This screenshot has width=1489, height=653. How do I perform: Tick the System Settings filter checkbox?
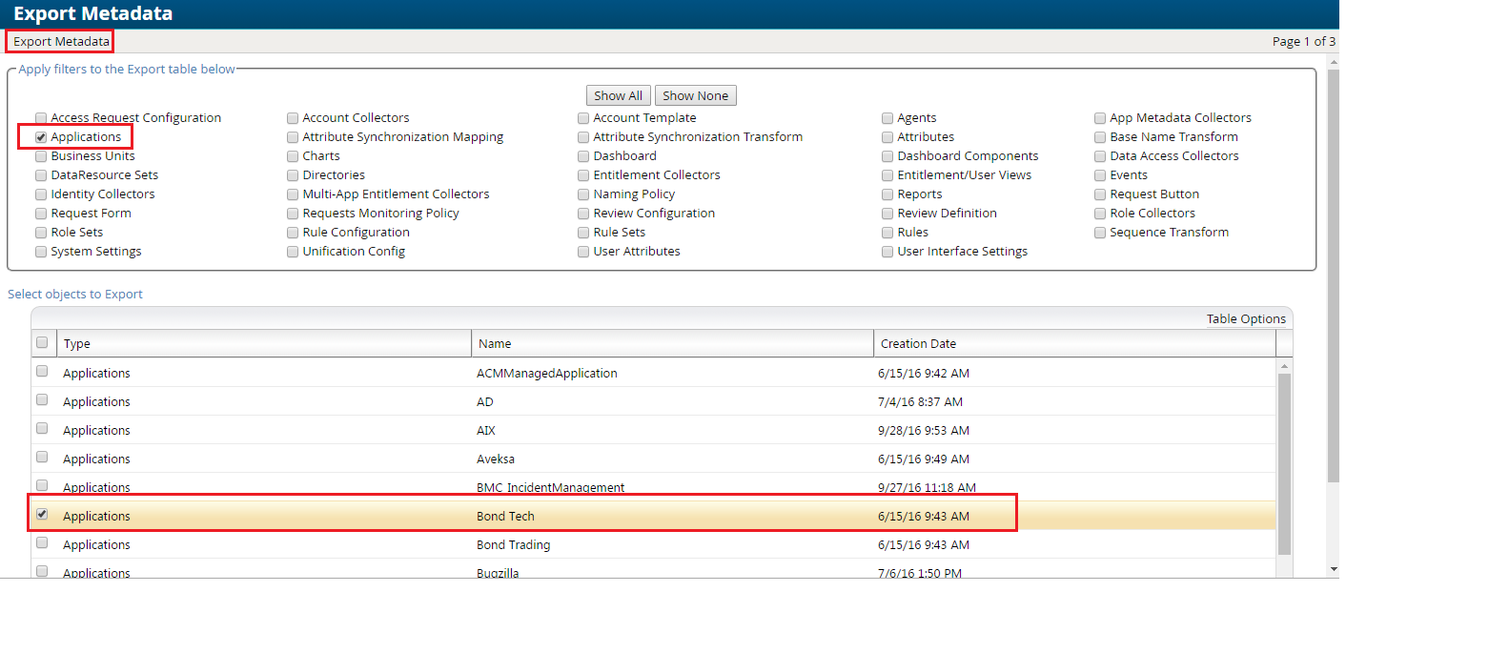(41, 252)
